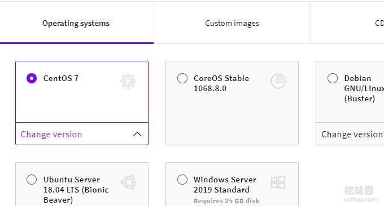Switch to the Operating systems tab
The width and height of the screenshot is (384, 206).
pyautogui.click(x=76, y=23)
